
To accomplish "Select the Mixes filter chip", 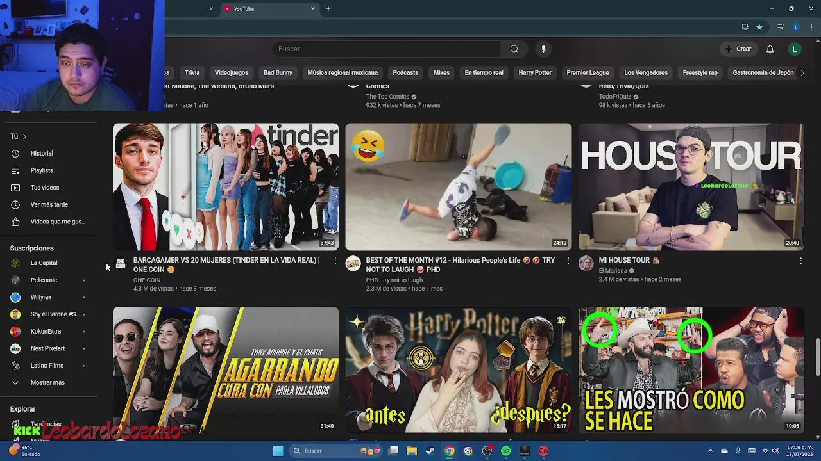I will (x=441, y=73).
